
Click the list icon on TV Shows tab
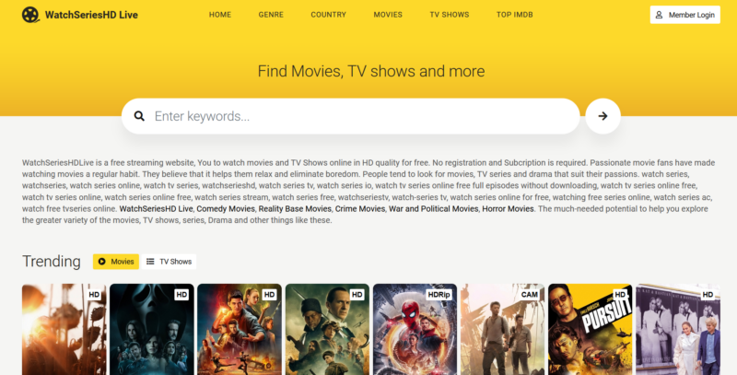coord(150,262)
